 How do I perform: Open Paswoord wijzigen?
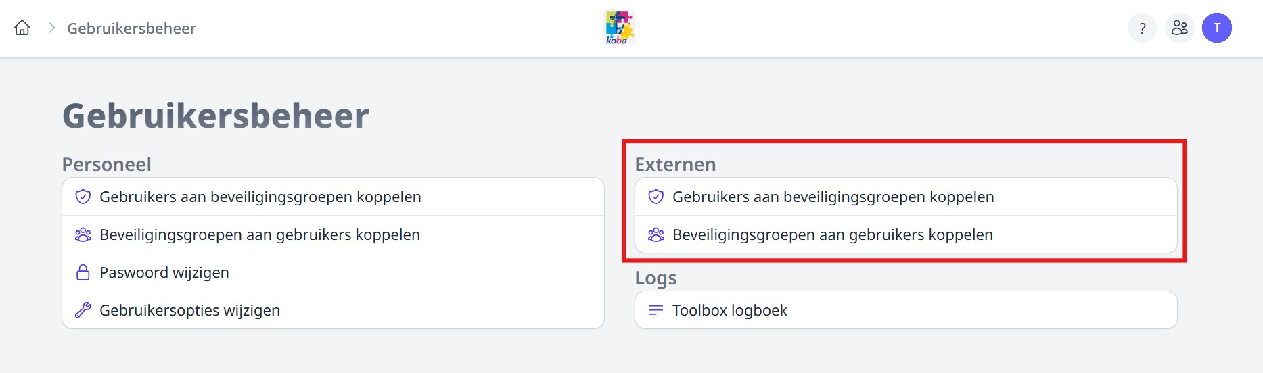coord(164,272)
